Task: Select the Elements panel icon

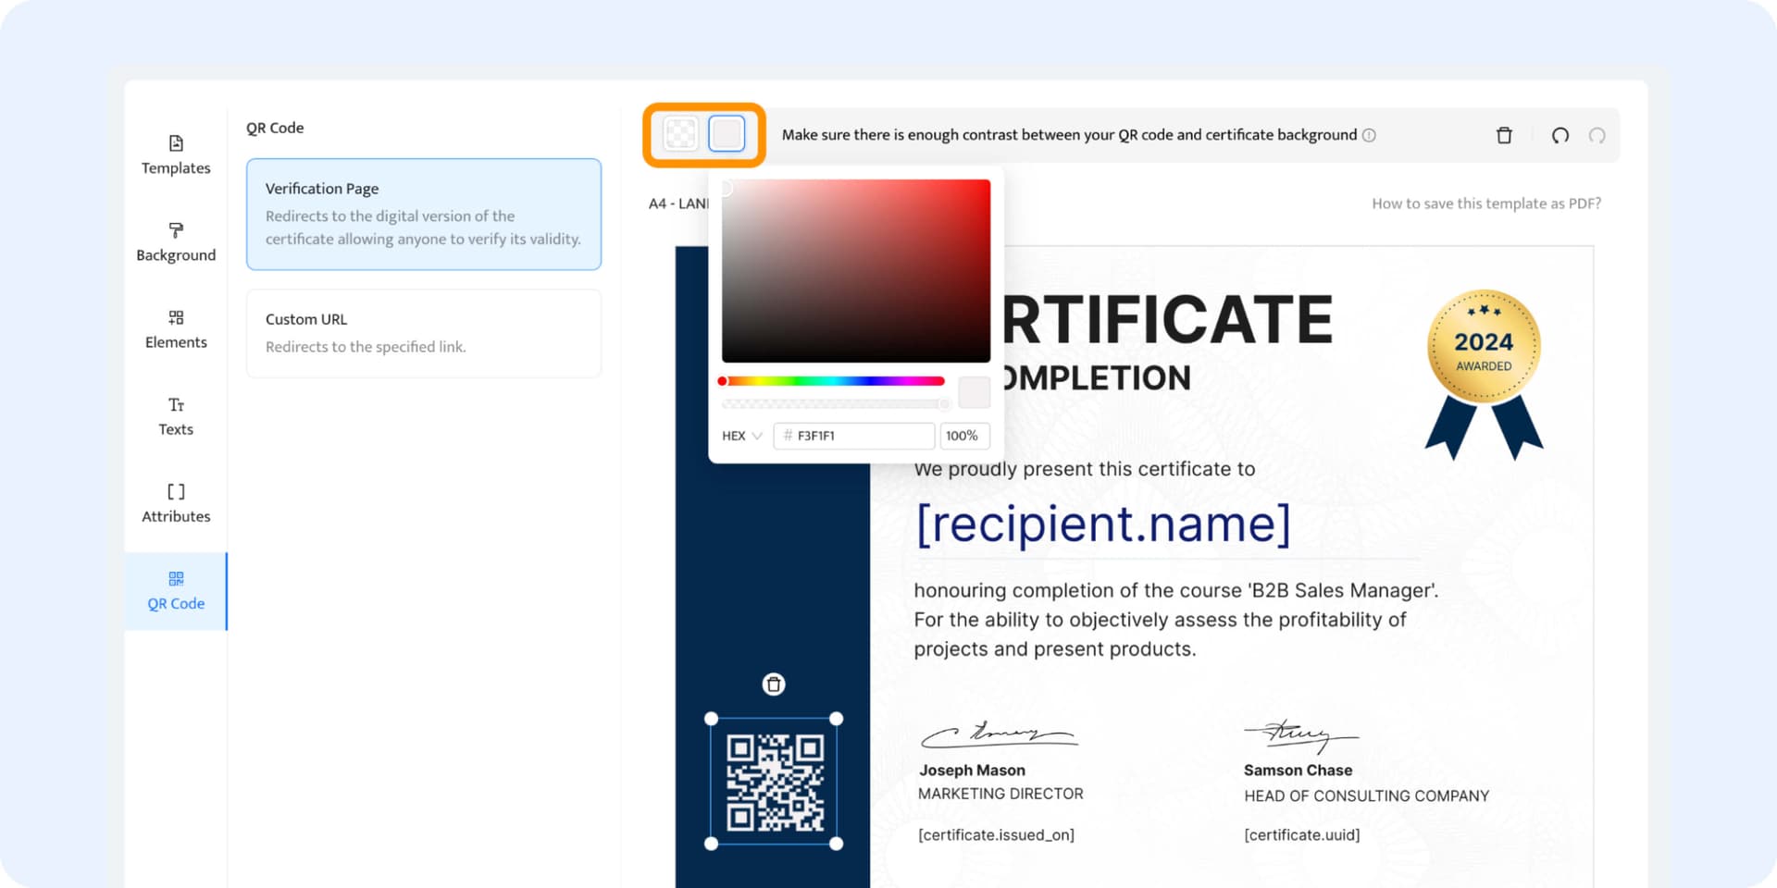Action: pos(175,315)
